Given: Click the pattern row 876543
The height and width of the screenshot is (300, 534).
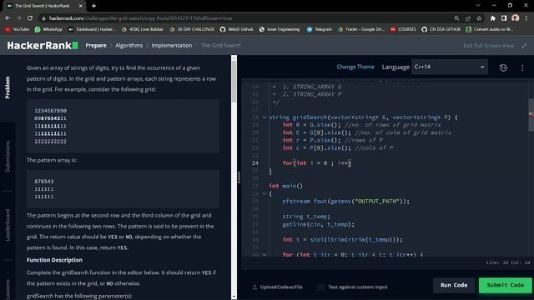Looking at the screenshot, I should point(44,182).
